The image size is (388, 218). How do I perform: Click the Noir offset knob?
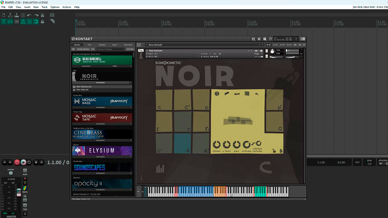(x=216, y=144)
